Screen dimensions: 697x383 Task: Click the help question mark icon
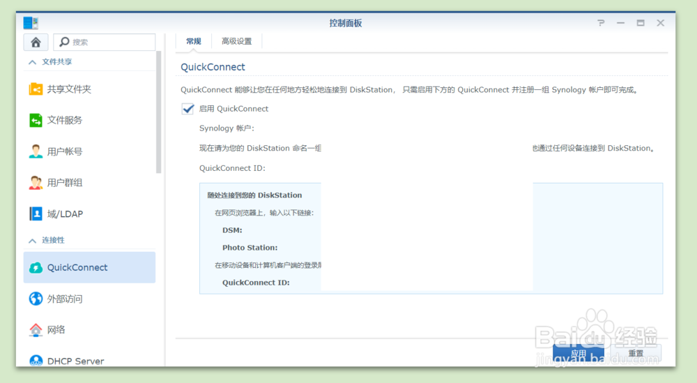[601, 23]
